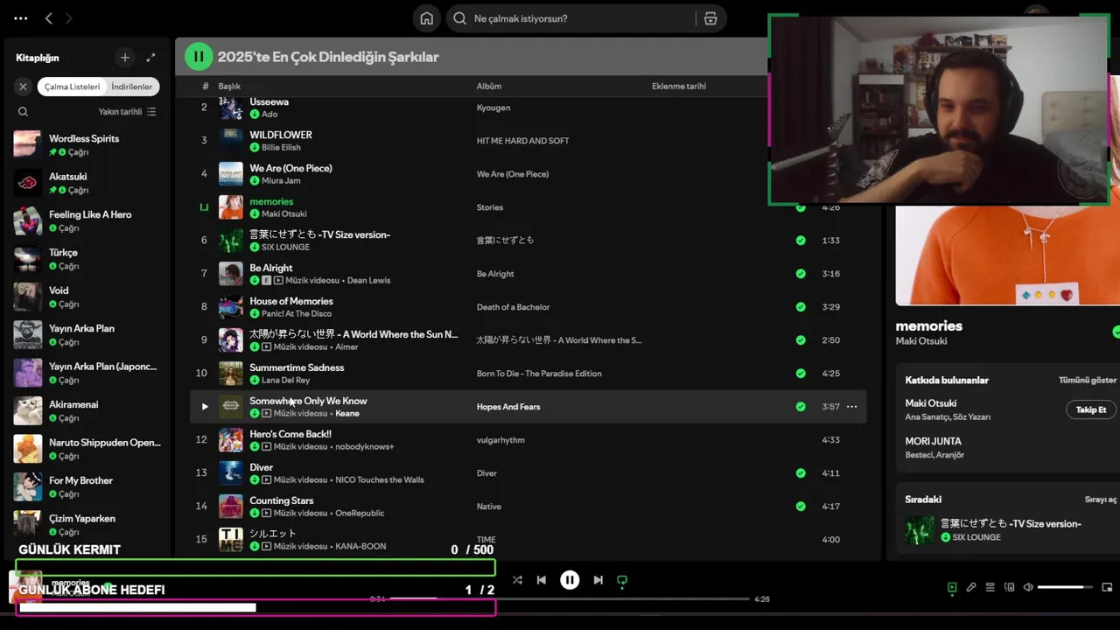Screen dimensions: 1120x630
Task: Toggle saved checkmark for Be Alright
Action: tap(801, 274)
